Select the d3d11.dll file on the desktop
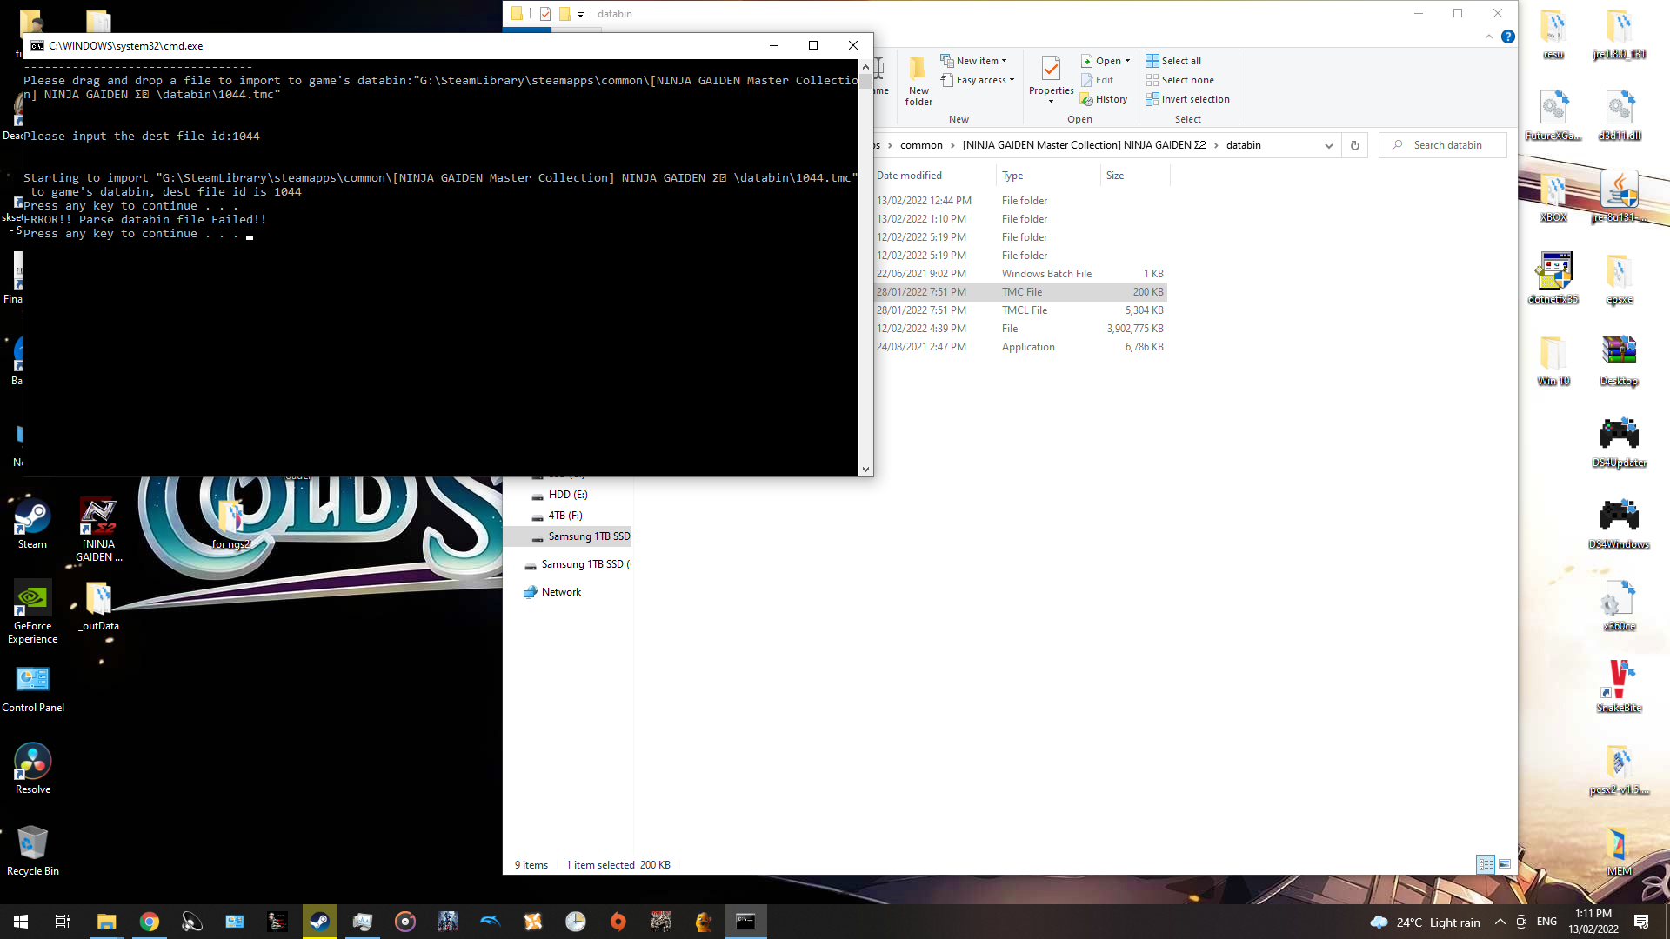The width and height of the screenshot is (1670, 939). click(x=1619, y=115)
